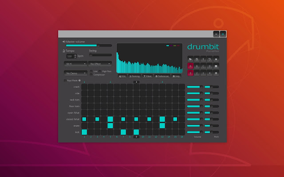
Task: Click the window minimize button
Action: pyautogui.click(x=216, y=34)
